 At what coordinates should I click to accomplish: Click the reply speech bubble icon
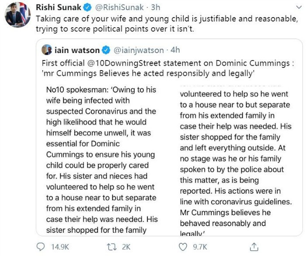tap(41, 247)
